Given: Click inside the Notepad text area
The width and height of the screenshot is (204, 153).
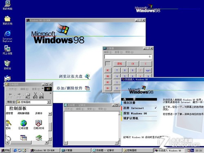Looking at the screenshot, I should [91, 126].
